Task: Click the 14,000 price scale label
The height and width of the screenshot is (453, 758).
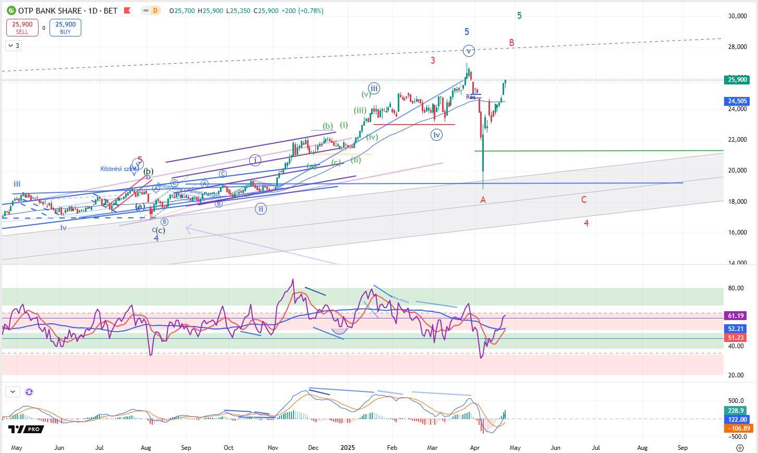Action: [x=737, y=262]
